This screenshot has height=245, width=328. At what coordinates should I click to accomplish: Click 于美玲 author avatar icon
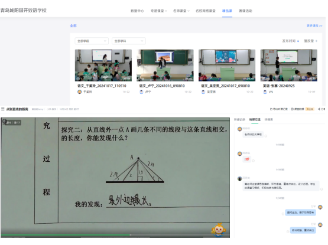point(80,92)
